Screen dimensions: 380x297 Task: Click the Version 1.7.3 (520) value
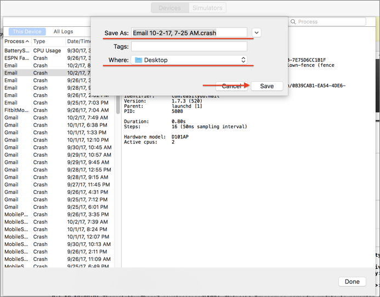point(187,101)
